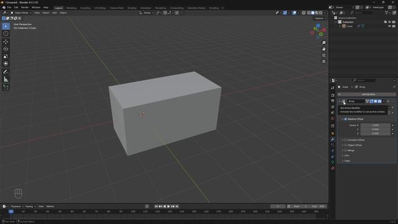Switch to the Shading workspace tab
Screen dimensions: 398x224
132,8
